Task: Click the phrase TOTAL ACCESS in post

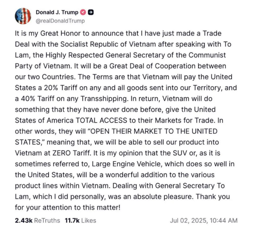Action: (101, 120)
